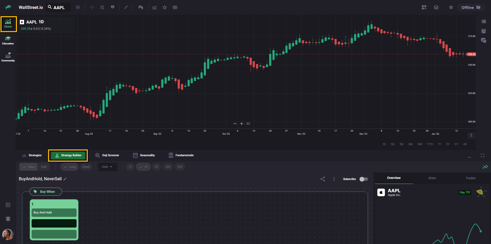Image resolution: width=491 pixels, height=244 pixels.
Task: Select the drawing brush tool
Action: (x=126, y=8)
